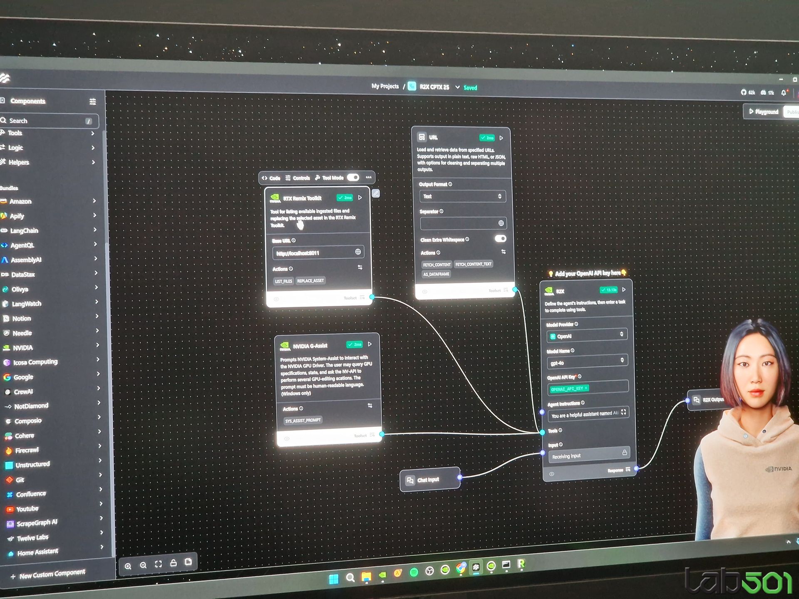Open Spotify from the taskbar

coord(414,572)
